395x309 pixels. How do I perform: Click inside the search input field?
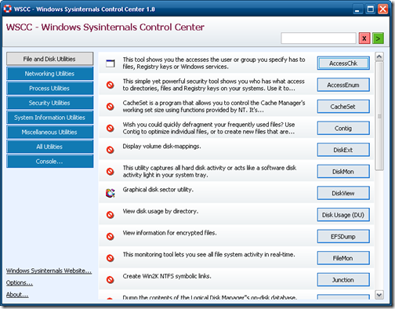(318, 38)
